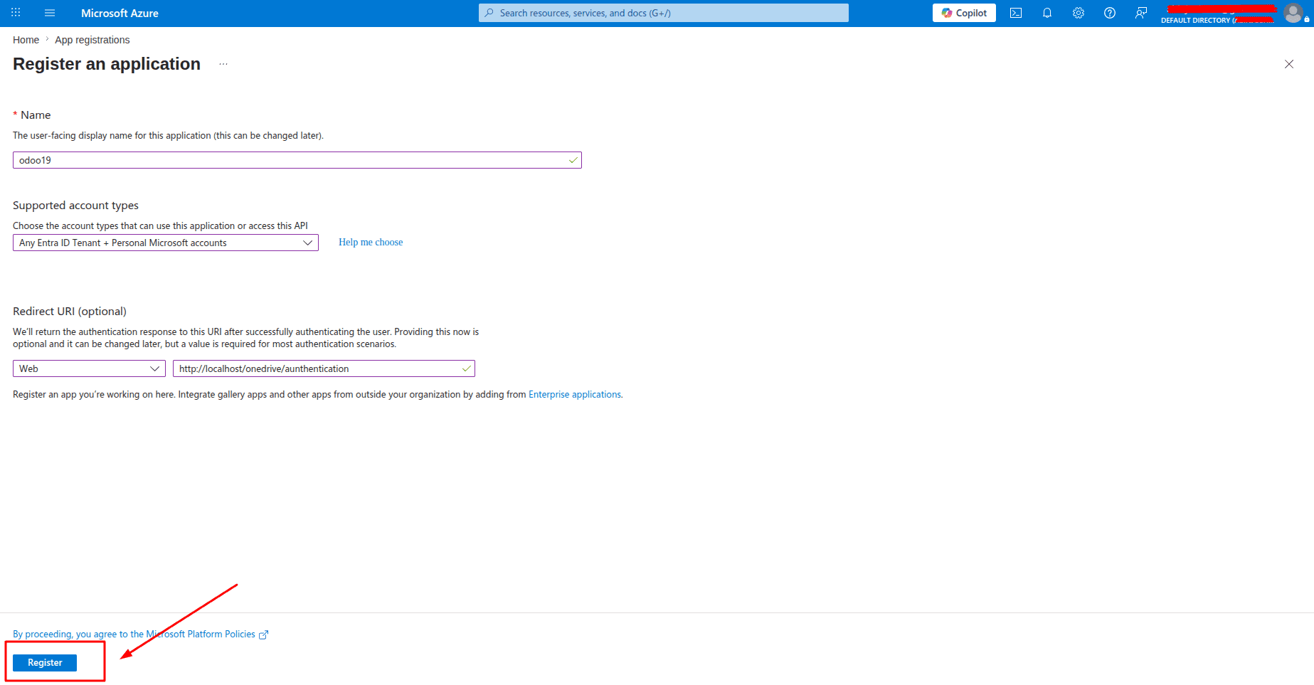
Task: Open the Web platform dropdown
Action: pos(89,368)
